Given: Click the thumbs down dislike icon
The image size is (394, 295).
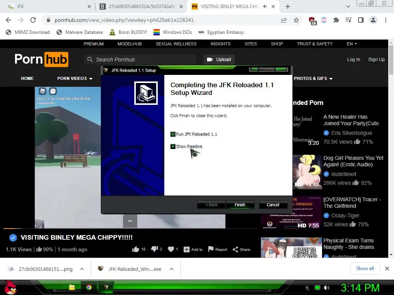Looking at the screenshot, I should pos(154,249).
